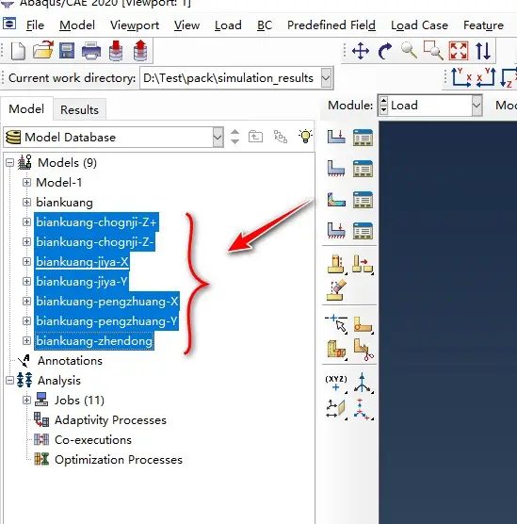
Task: Open the Predefined Field menu
Action: point(331,25)
